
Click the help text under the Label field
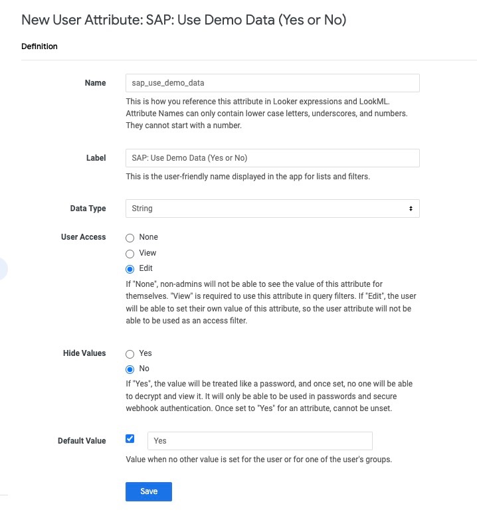(x=248, y=177)
